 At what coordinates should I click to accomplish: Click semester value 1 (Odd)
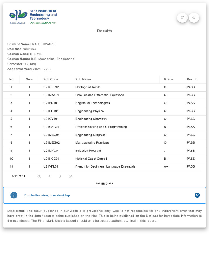point(30,64)
